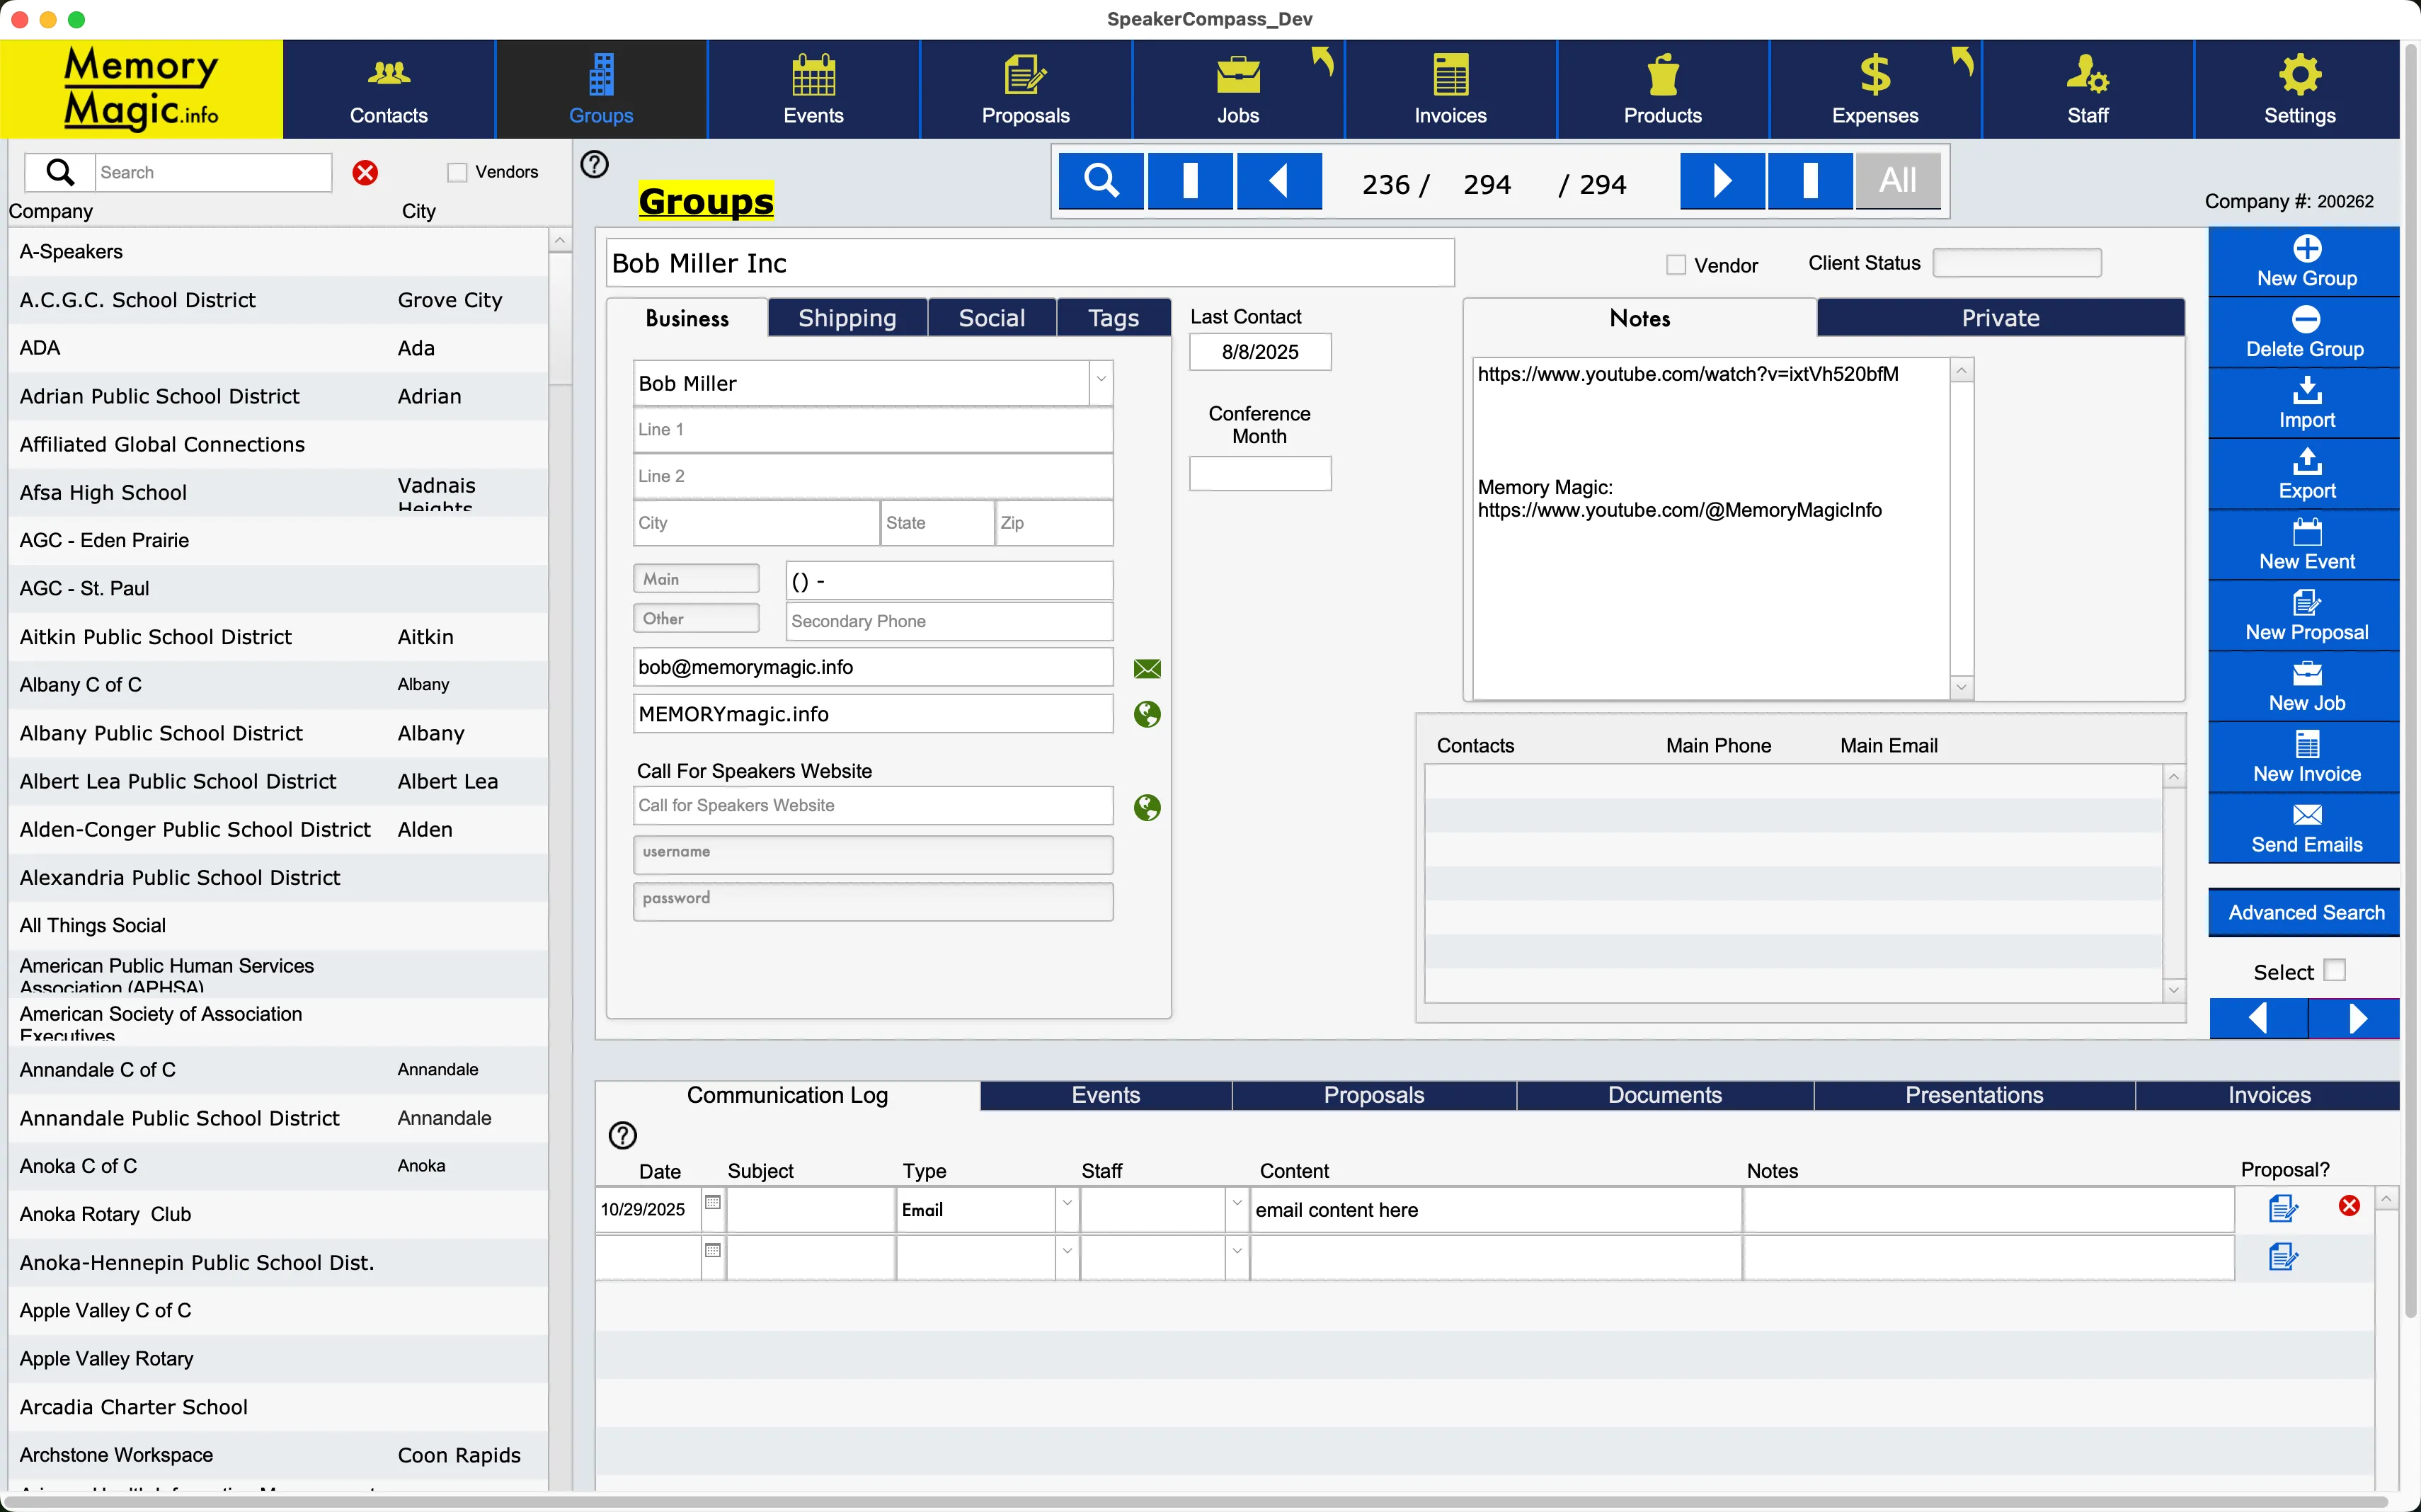The height and width of the screenshot is (1512, 2421).
Task: Click help question mark near Groups title
Action: click(x=594, y=164)
